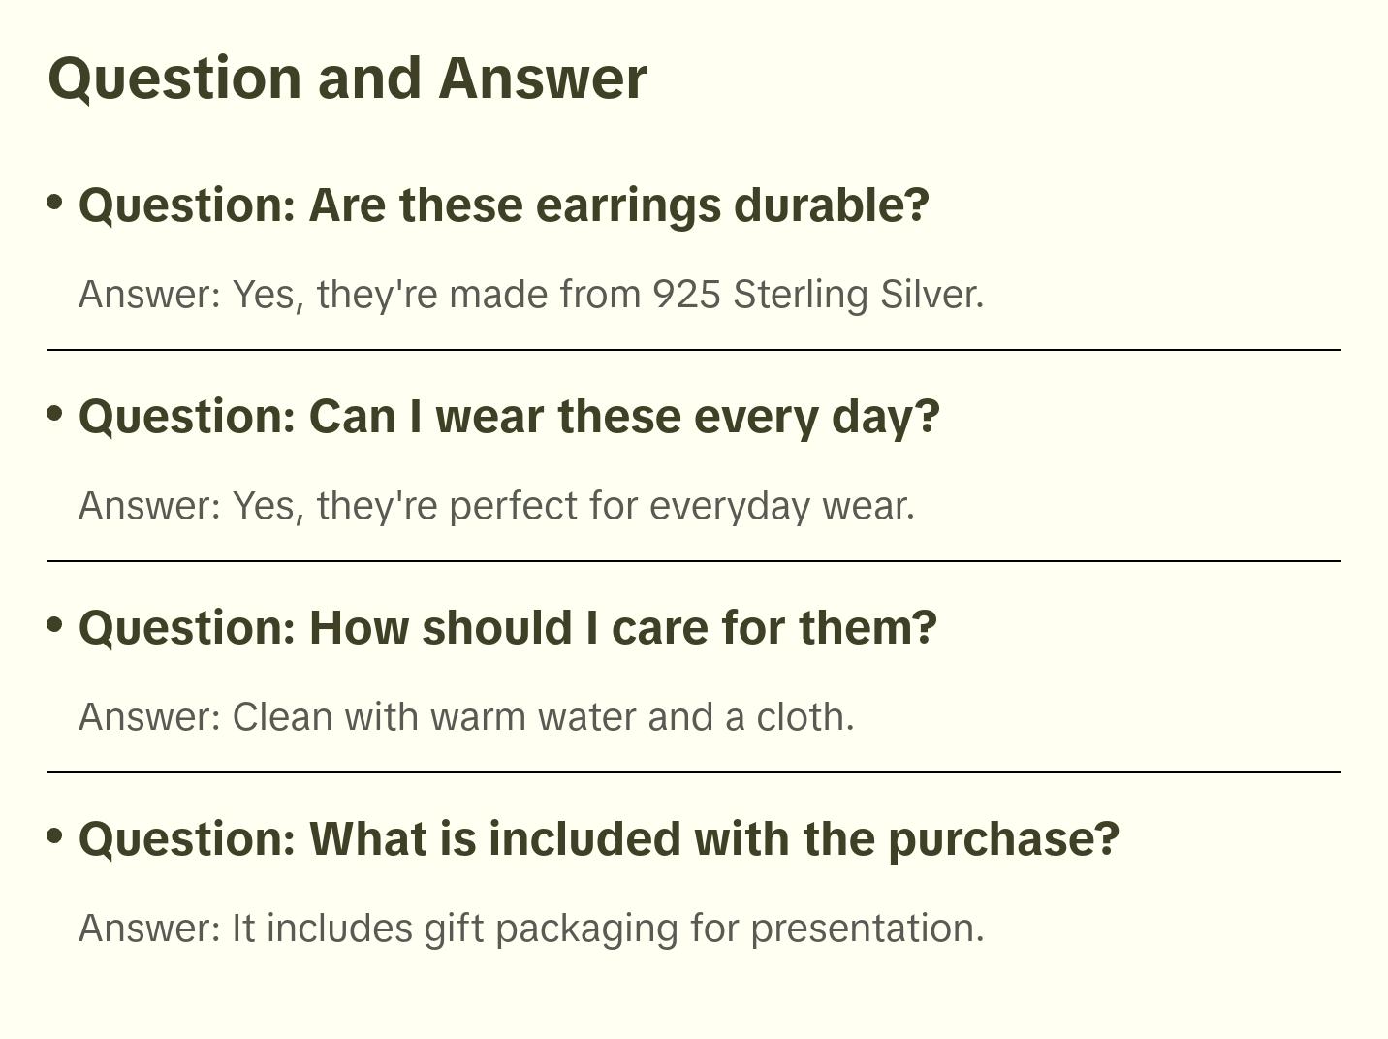
Task: Click the divider line below the warm water answer
Action: pos(693,772)
